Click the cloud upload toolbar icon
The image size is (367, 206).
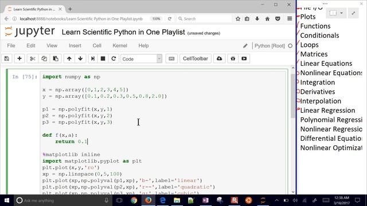click(219, 58)
